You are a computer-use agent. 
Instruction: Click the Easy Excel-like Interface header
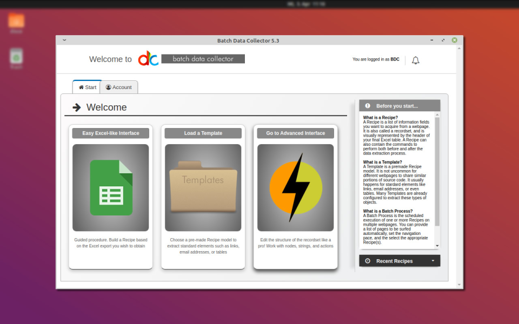tap(110, 133)
